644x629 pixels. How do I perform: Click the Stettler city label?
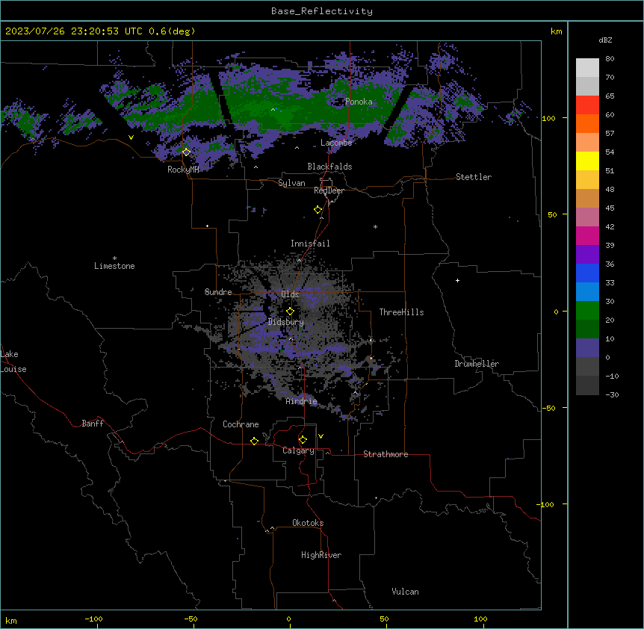[x=474, y=177]
